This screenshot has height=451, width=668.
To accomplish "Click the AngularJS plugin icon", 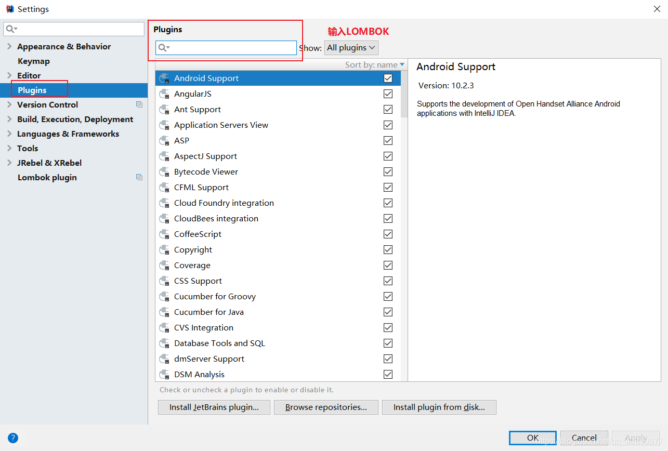I will point(165,94).
